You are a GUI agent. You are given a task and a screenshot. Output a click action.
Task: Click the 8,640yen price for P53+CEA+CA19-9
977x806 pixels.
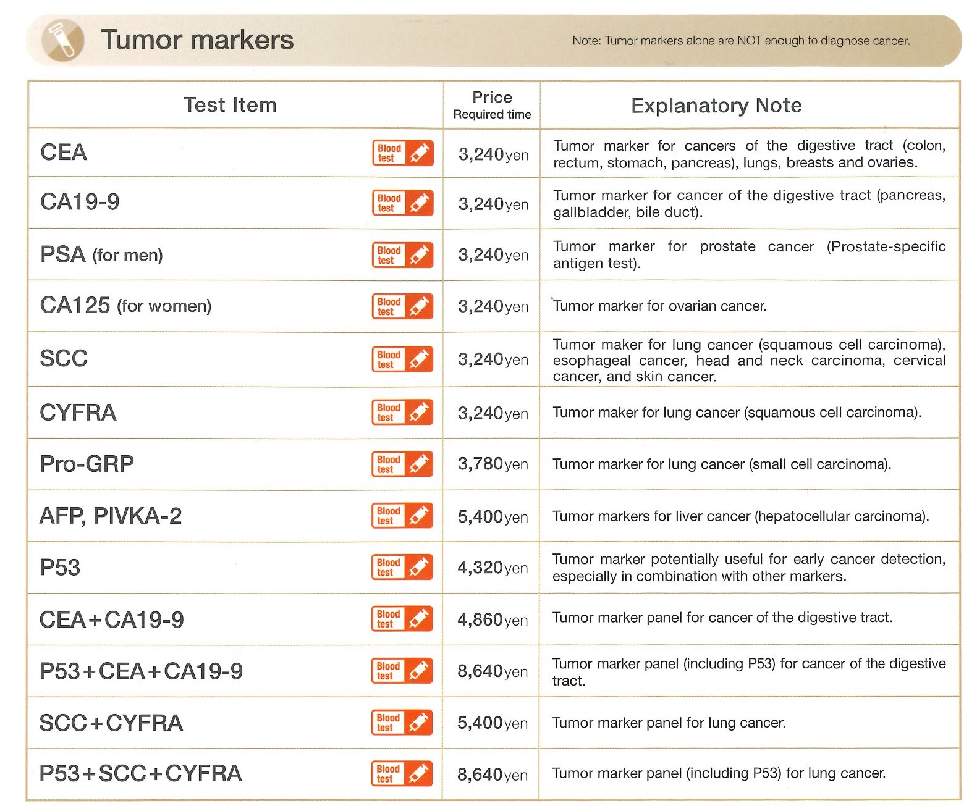tap(493, 671)
